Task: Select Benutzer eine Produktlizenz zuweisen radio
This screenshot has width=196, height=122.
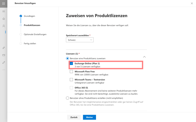Action: click(x=68, y=58)
